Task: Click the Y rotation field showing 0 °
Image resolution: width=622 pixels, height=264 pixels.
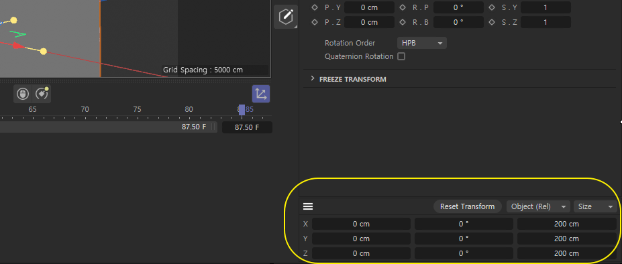Action: click(x=464, y=239)
